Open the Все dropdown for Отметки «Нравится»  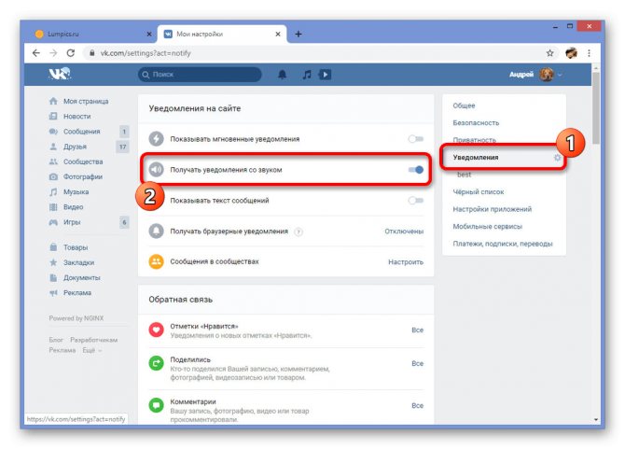click(417, 330)
